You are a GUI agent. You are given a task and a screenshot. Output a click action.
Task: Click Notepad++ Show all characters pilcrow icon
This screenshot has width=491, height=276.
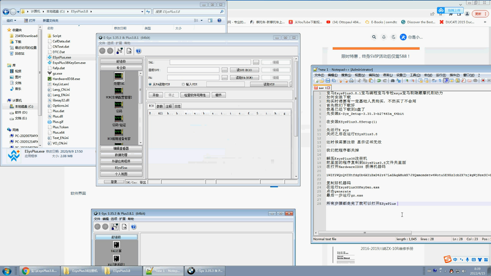440,80
